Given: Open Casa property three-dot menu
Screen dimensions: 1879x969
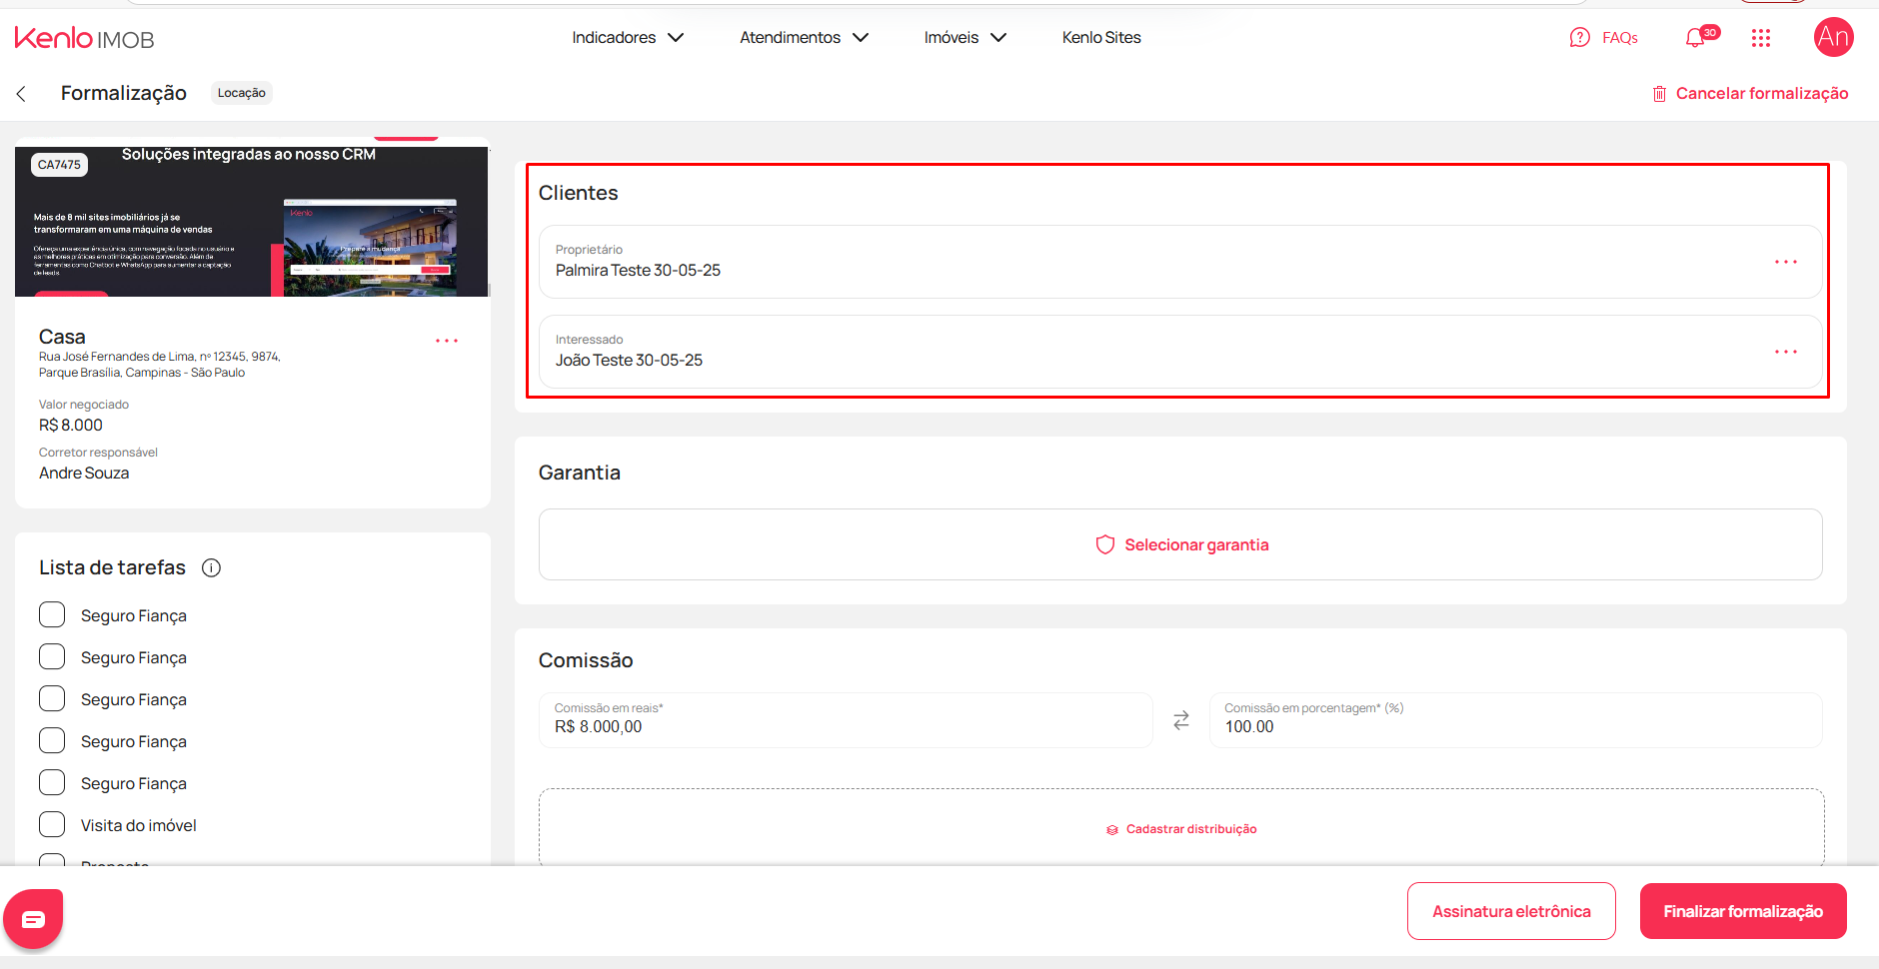Looking at the screenshot, I should [x=447, y=341].
